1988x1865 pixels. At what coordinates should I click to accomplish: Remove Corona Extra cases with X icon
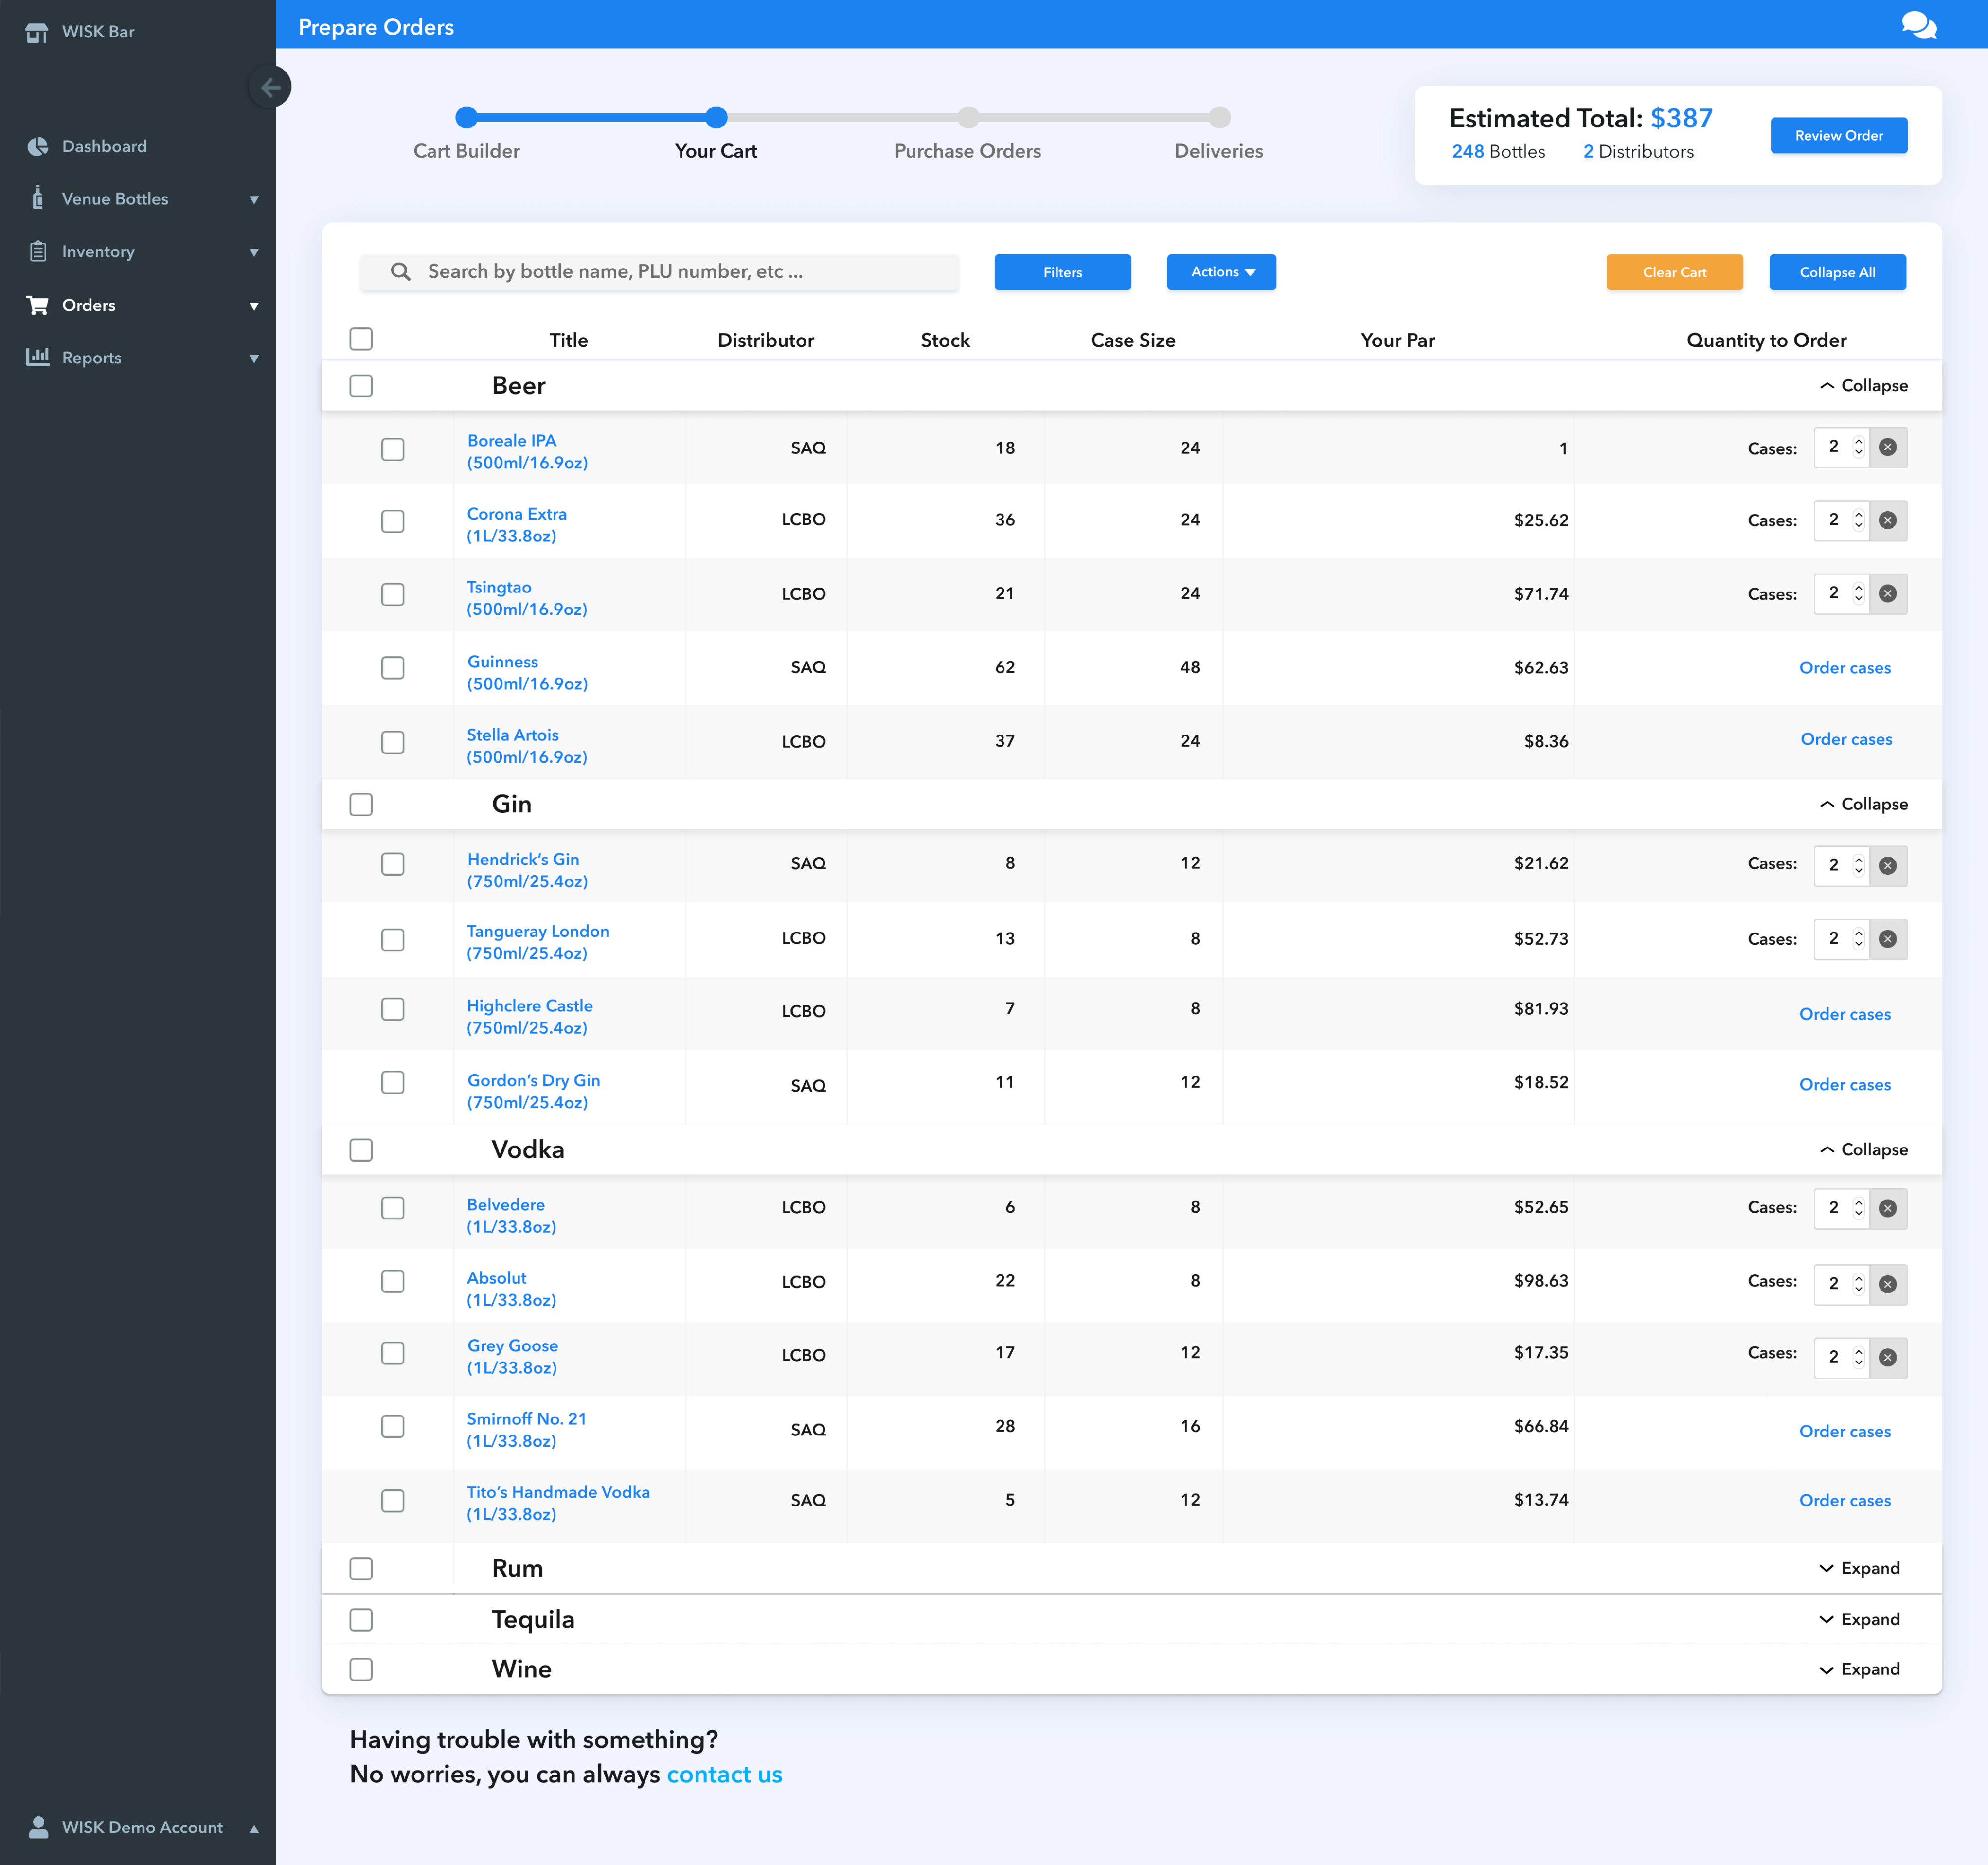[x=1887, y=520]
